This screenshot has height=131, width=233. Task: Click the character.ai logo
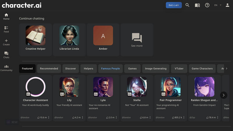(21, 5)
